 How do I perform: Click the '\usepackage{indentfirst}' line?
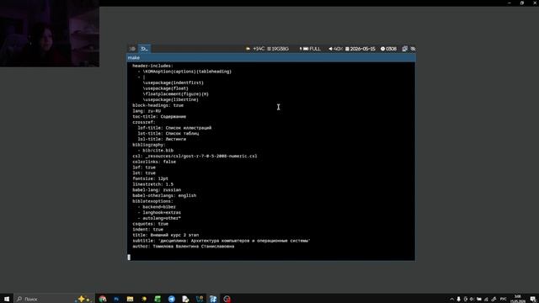pyautogui.click(x=173, y=82)
